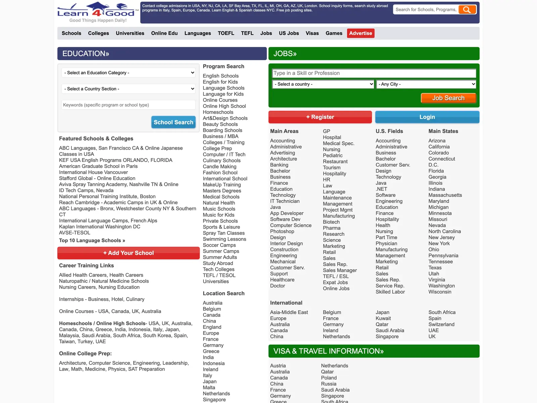Expand the Any City dropdown
Image resolution: width=537 pixels, height=403 pixels.
click(426, 84)
